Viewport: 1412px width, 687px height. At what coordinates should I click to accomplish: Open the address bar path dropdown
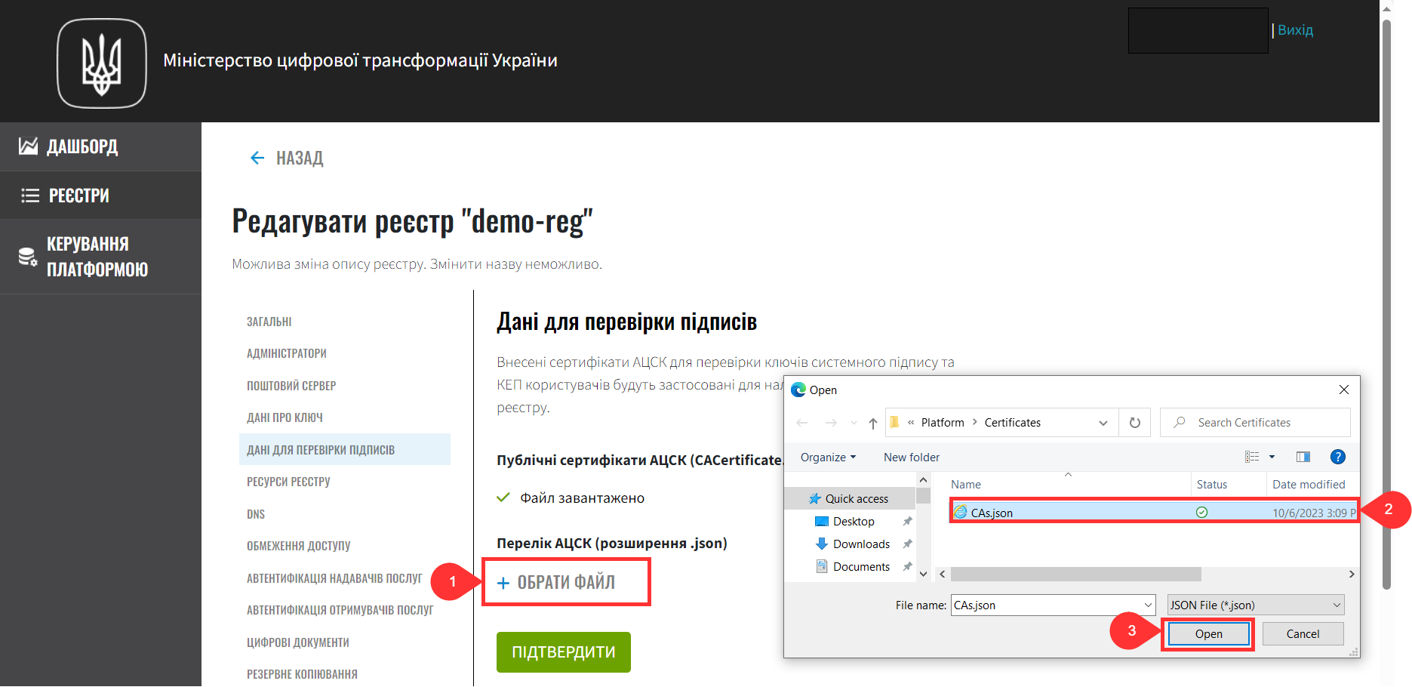(1103, 423)
